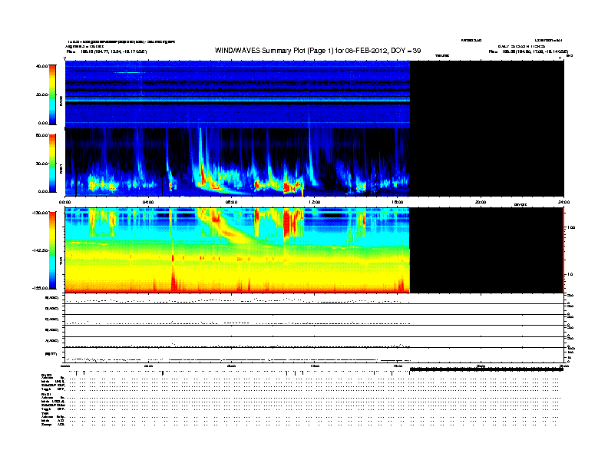608x470 pixels.
Task: Click the TNR status table heading at bottom
Action: [45, 413]
